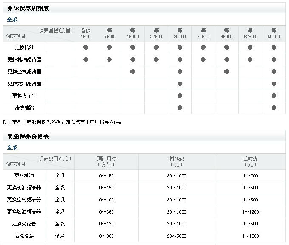Click the 0~360 time cell for 更换燃油滤清器
Viewport: 289px width, 245px height.
point(106,212)
